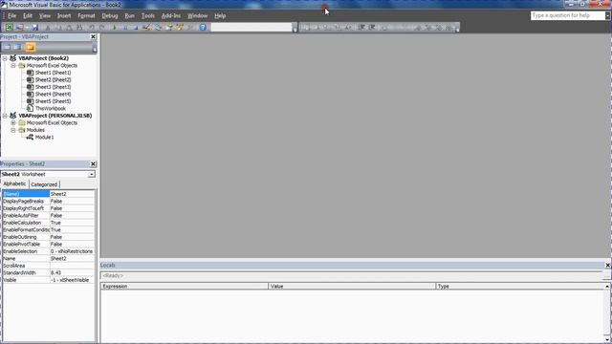Click the Undo toolbar icon

(92, 28)
